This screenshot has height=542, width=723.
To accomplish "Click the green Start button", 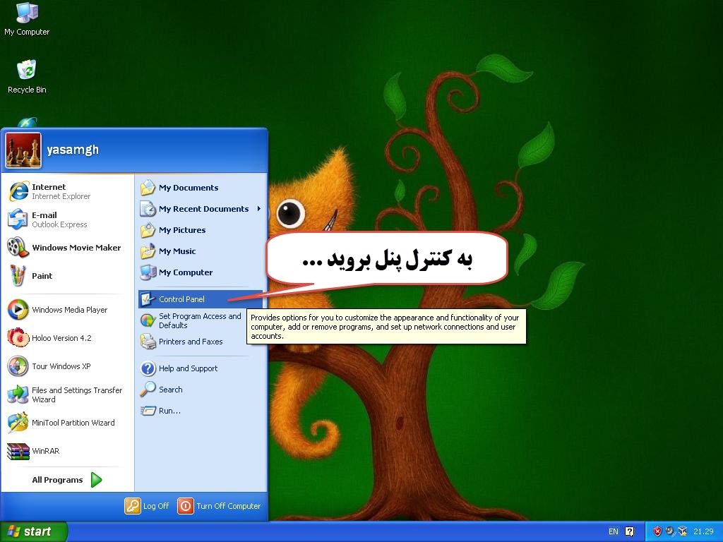I will (32, 531).
